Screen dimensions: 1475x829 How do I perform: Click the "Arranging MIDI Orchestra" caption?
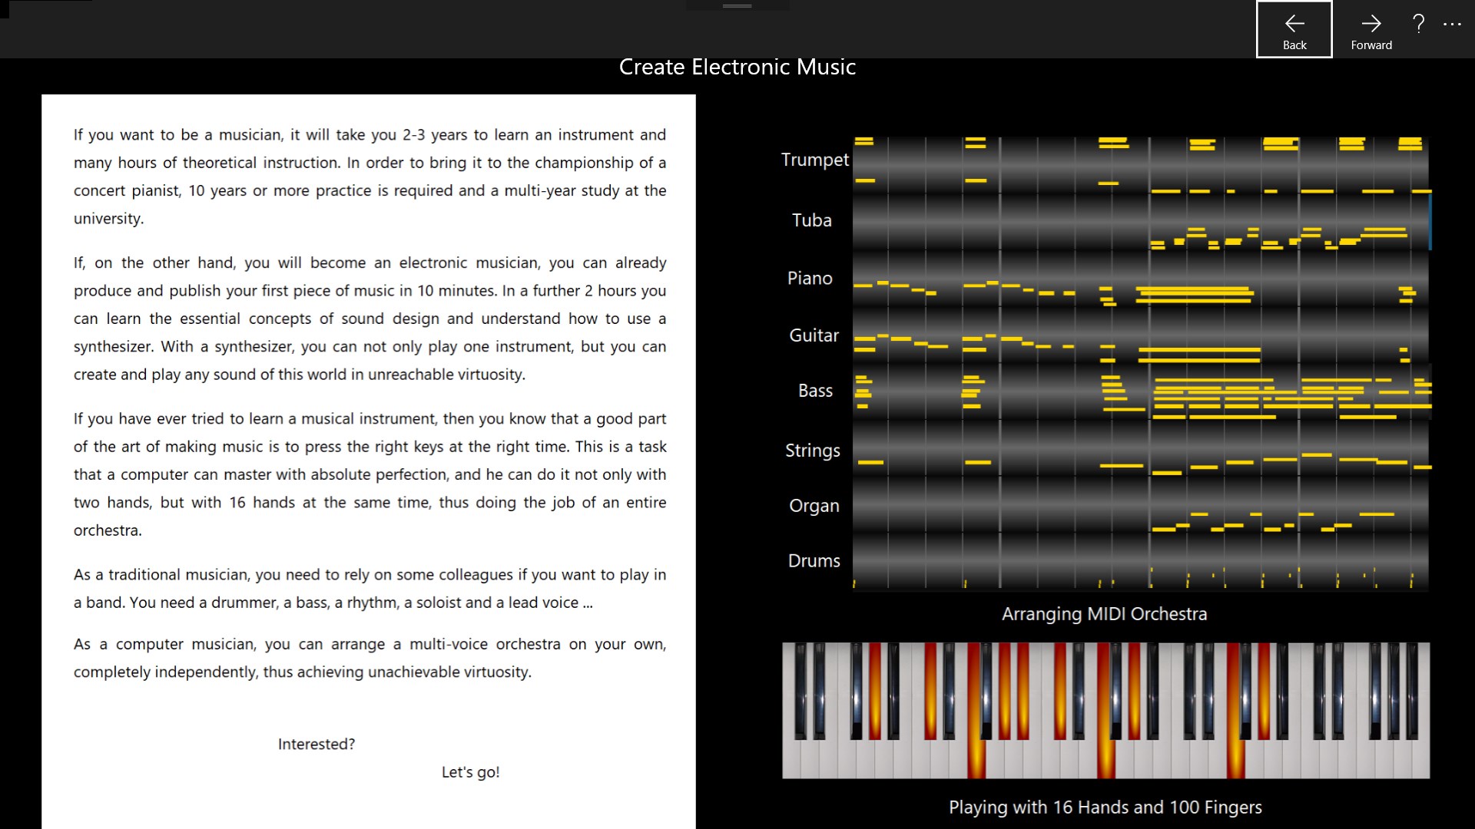pyautogui.click(x=1104, y=614)
